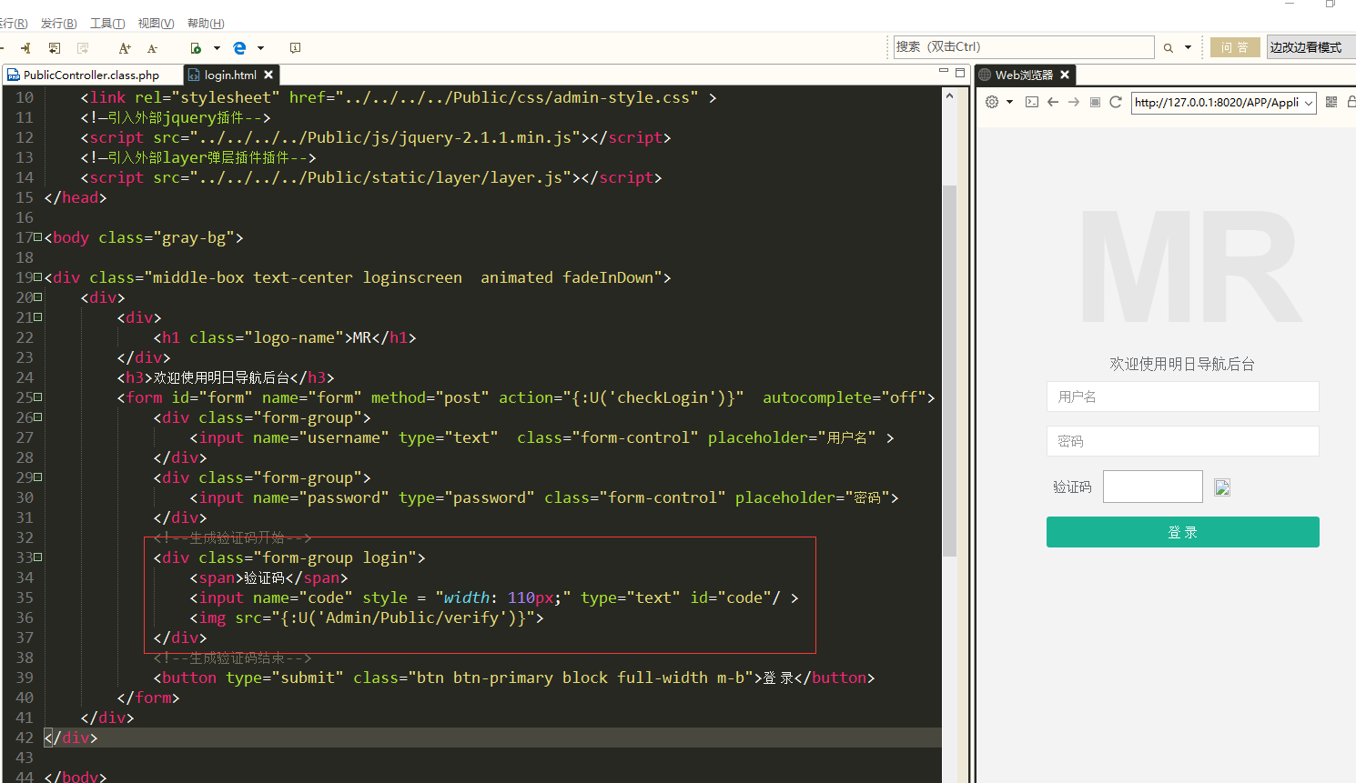This screenshot has height=783, width=1356.
Task: Select 边改边看模式 view mode button
Action: coord(1310,47)
